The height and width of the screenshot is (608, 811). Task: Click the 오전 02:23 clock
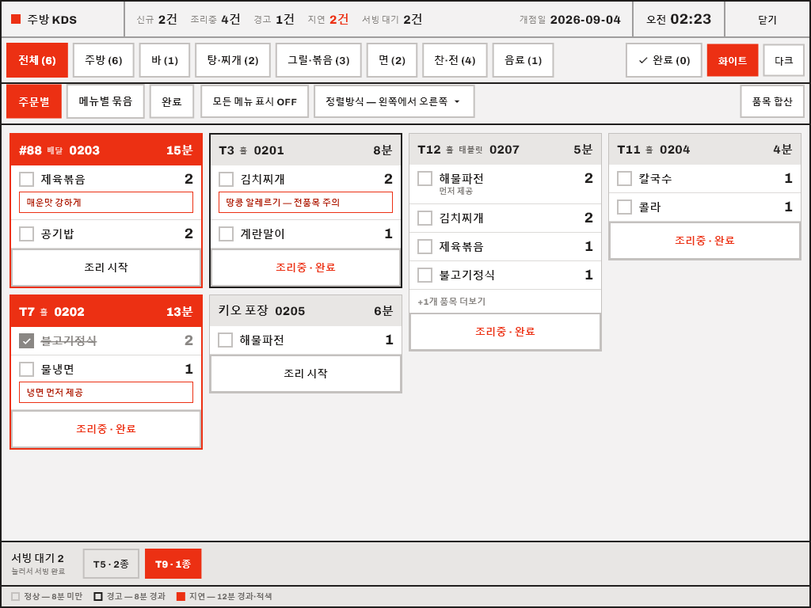pyautogui.click(x=679, y=19)
